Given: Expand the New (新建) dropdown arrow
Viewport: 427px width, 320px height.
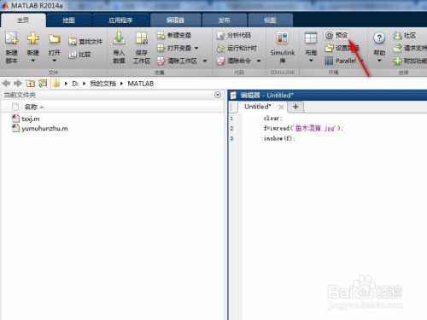Looking at the screenshot, I should [x=33, y=61].
